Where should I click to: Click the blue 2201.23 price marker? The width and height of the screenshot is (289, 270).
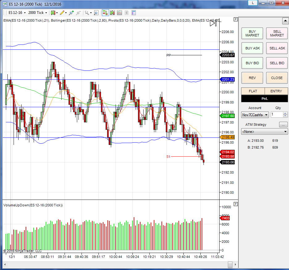coord(228,79)
